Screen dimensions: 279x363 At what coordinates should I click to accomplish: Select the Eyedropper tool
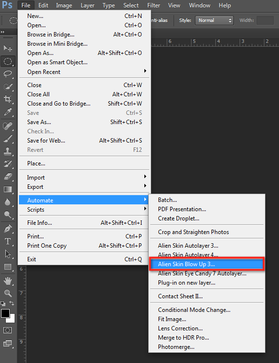point(8,112)
